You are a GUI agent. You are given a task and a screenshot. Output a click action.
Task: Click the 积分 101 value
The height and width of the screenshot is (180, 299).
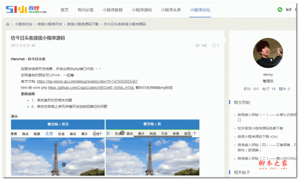coord(256,89)
